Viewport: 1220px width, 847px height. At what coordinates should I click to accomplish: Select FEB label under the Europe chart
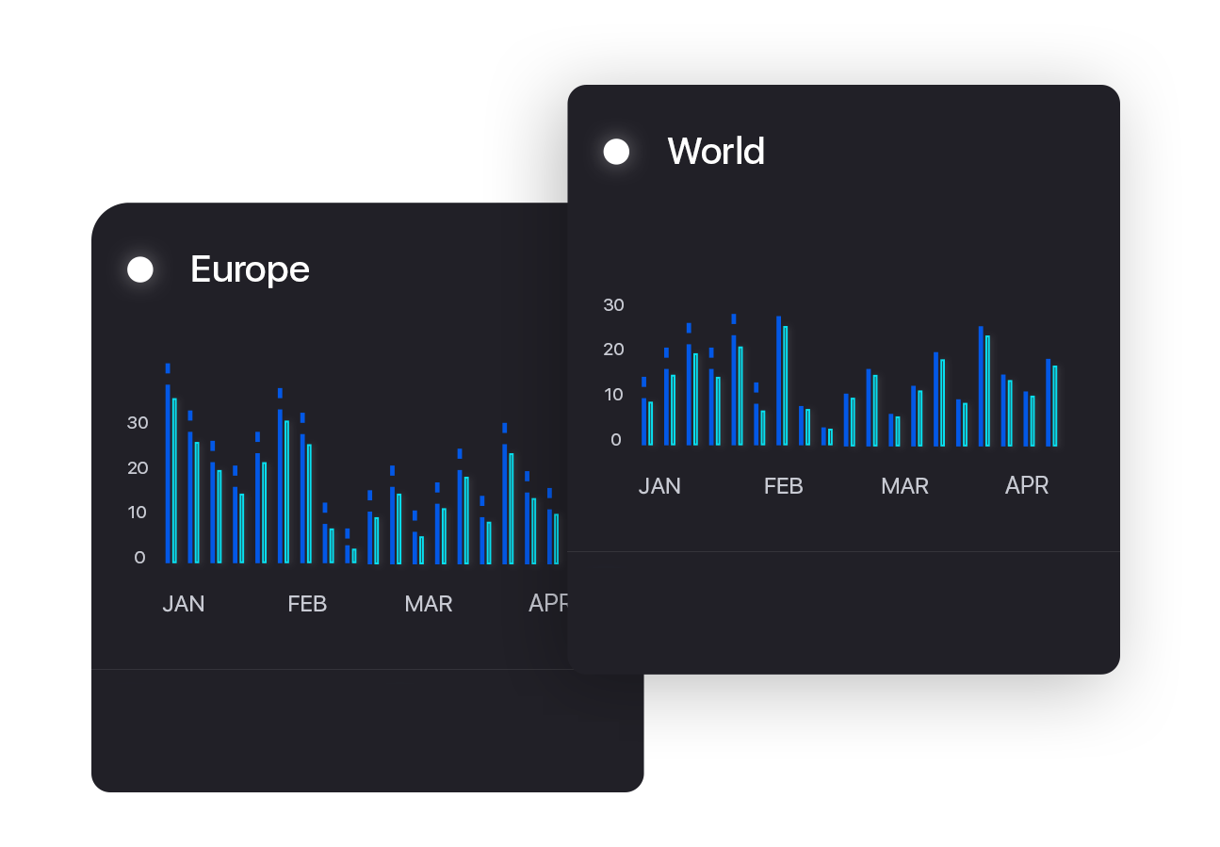307,604
